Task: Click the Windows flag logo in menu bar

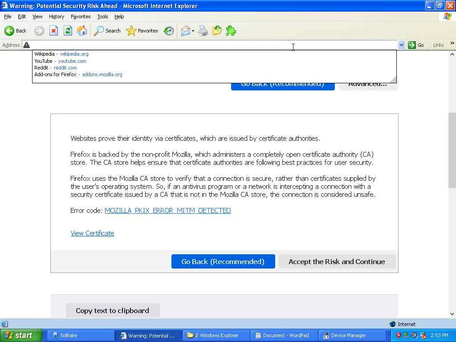Action: [447, 16]
